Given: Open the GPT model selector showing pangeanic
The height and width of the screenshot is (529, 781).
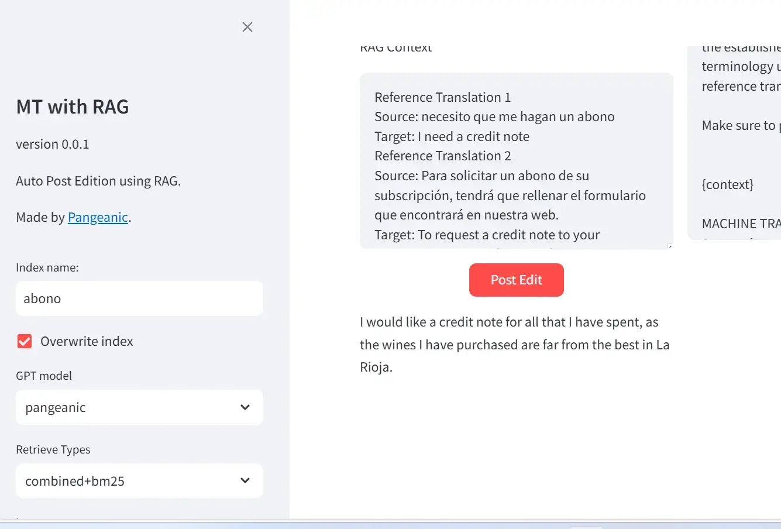Looking at the screenshot, I should pyautogui.click(x=139, y=407).
